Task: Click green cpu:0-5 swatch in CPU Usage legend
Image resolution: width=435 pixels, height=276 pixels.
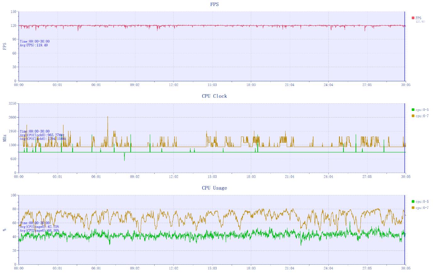Action: [x=413, y=201]
